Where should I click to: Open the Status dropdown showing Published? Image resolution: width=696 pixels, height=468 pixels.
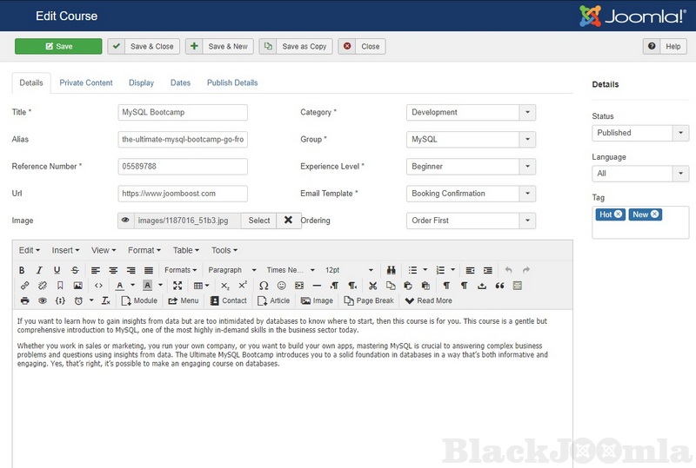pos(680,133)
